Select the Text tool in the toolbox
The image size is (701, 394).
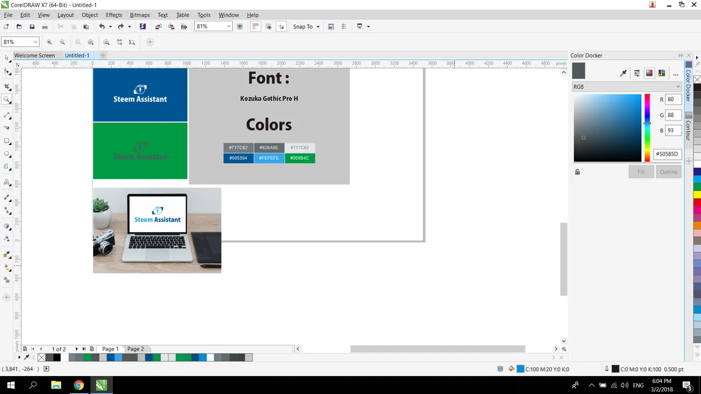point(7,182)
